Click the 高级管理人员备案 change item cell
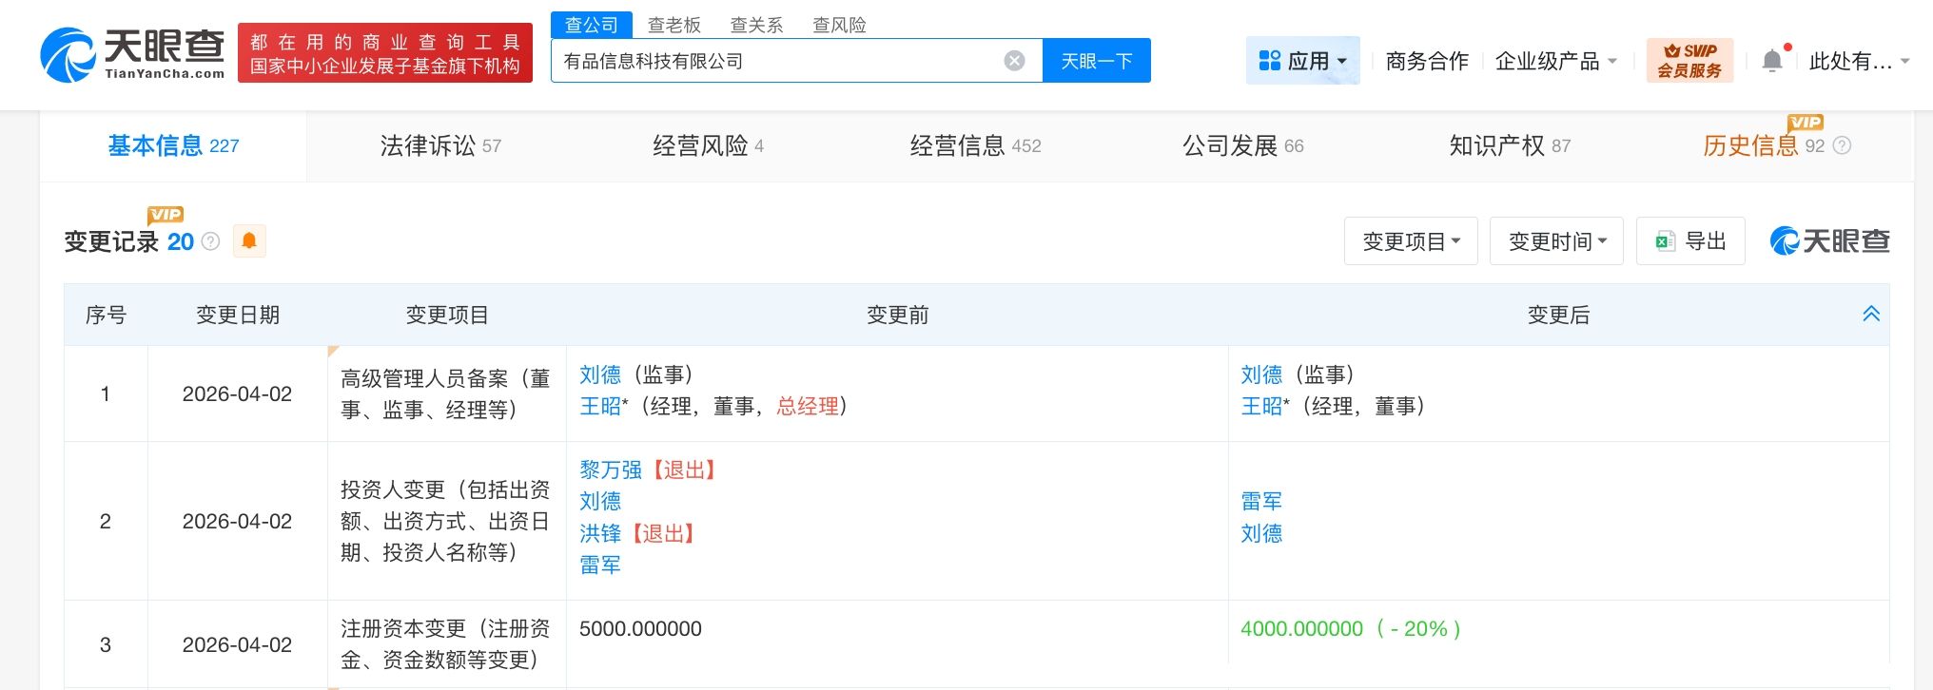Screen dimensions: 1933x690 coord(446,393)
